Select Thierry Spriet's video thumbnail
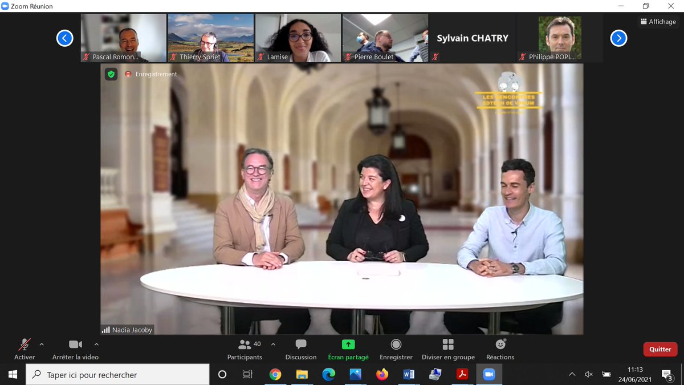Screen dimensions: 684x385 click(x=211, y=38)
